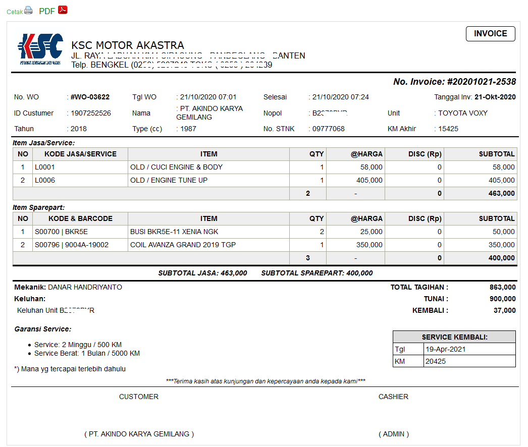Click unit value TOYOTA VOXY

463,113
